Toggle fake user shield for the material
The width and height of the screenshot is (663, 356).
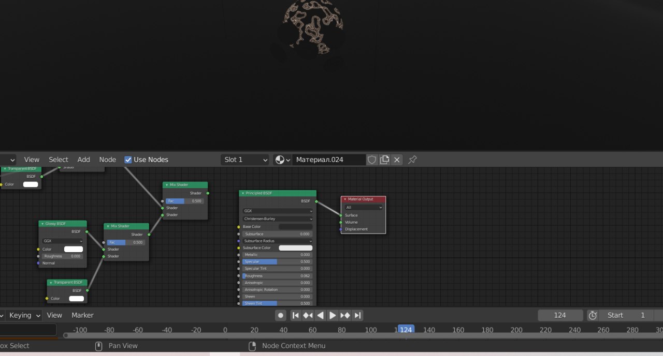372,160
